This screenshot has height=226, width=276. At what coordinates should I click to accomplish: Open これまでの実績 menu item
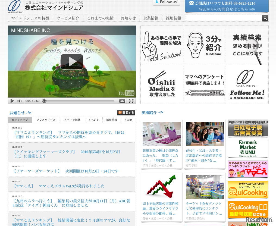[x=100, y=18]
